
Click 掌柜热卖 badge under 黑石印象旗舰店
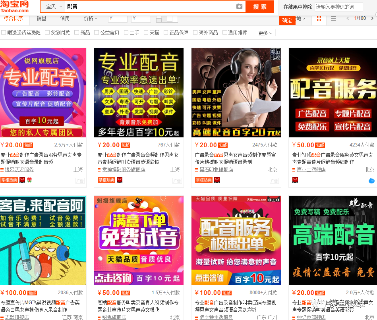(x=204, y=180)
